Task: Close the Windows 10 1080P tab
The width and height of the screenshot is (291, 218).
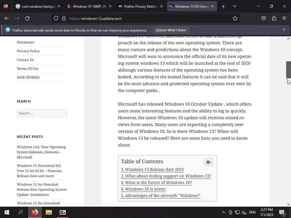Action: 110,6
